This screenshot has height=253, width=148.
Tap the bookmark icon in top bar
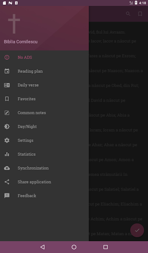140,14
